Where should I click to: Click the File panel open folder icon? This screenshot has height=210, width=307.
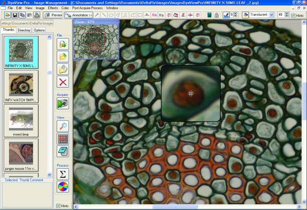coord(63,57)
